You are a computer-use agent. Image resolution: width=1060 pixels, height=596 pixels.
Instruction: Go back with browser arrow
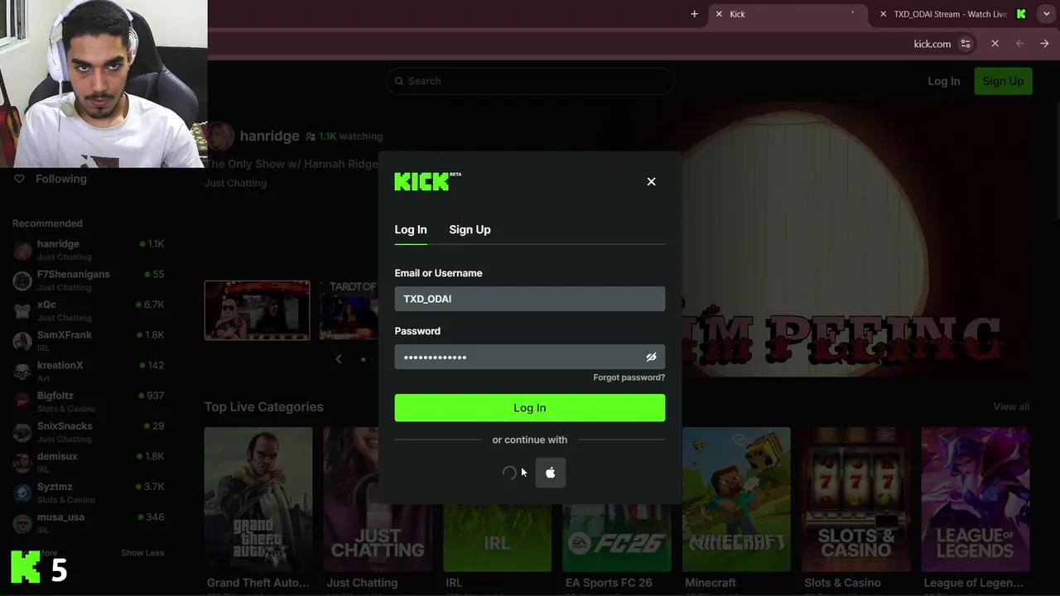click(1020, 44)
